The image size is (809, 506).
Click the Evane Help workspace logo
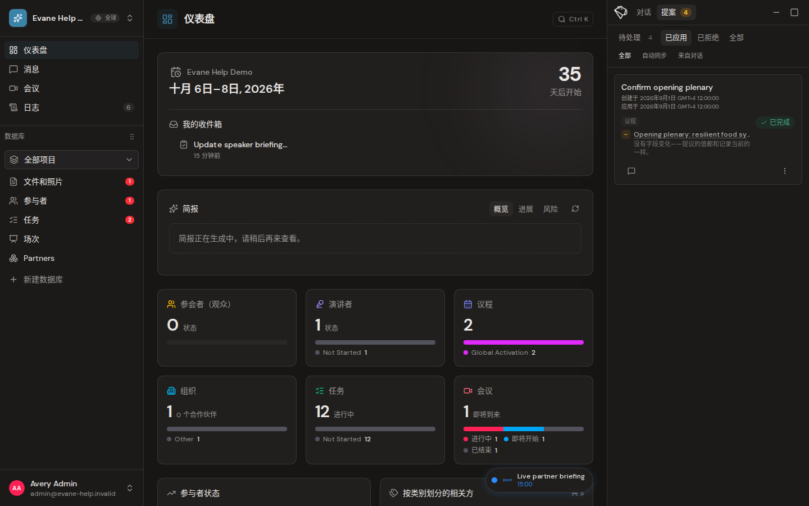click(x=18, y=18)
